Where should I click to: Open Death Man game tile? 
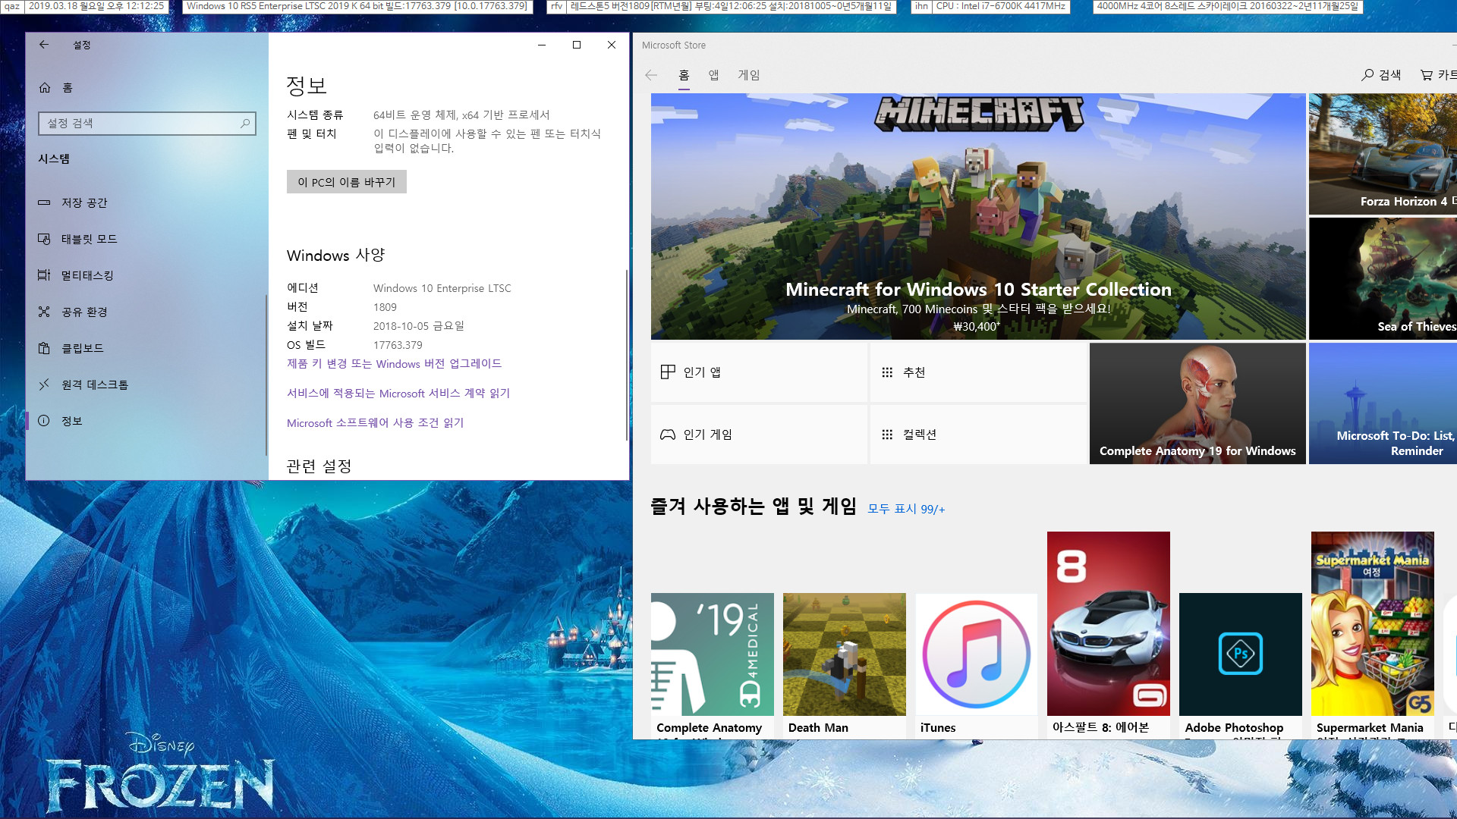845,666
